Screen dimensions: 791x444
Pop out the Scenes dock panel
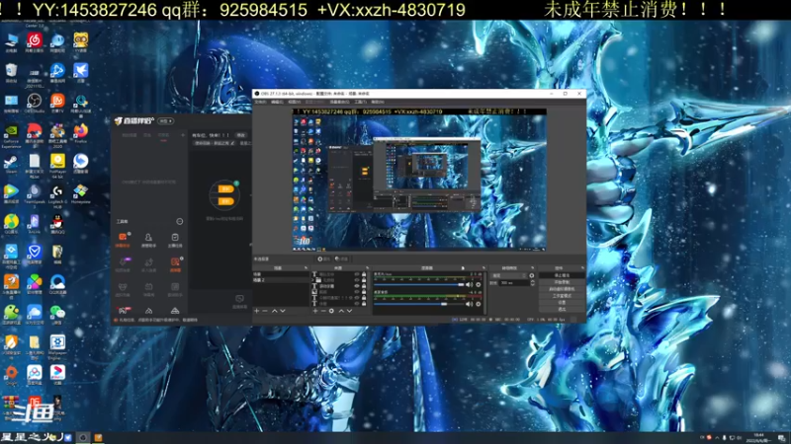(x=306, y=267)
